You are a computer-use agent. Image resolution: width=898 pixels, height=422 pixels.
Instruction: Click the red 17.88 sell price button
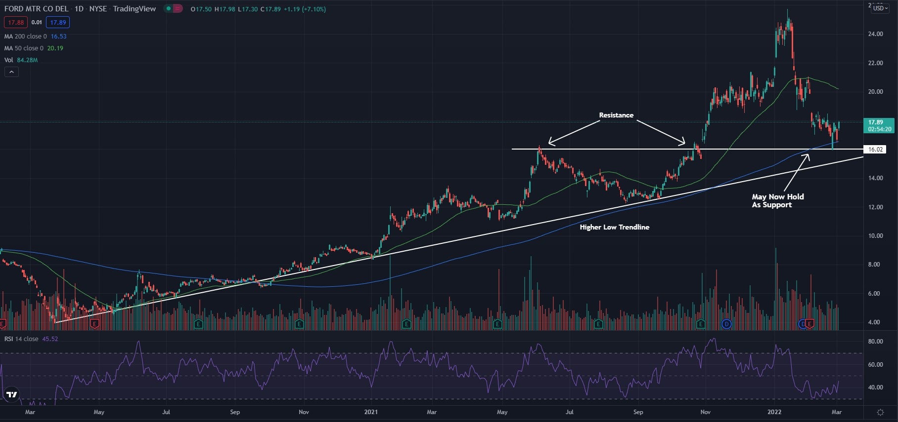click(16, 22)
